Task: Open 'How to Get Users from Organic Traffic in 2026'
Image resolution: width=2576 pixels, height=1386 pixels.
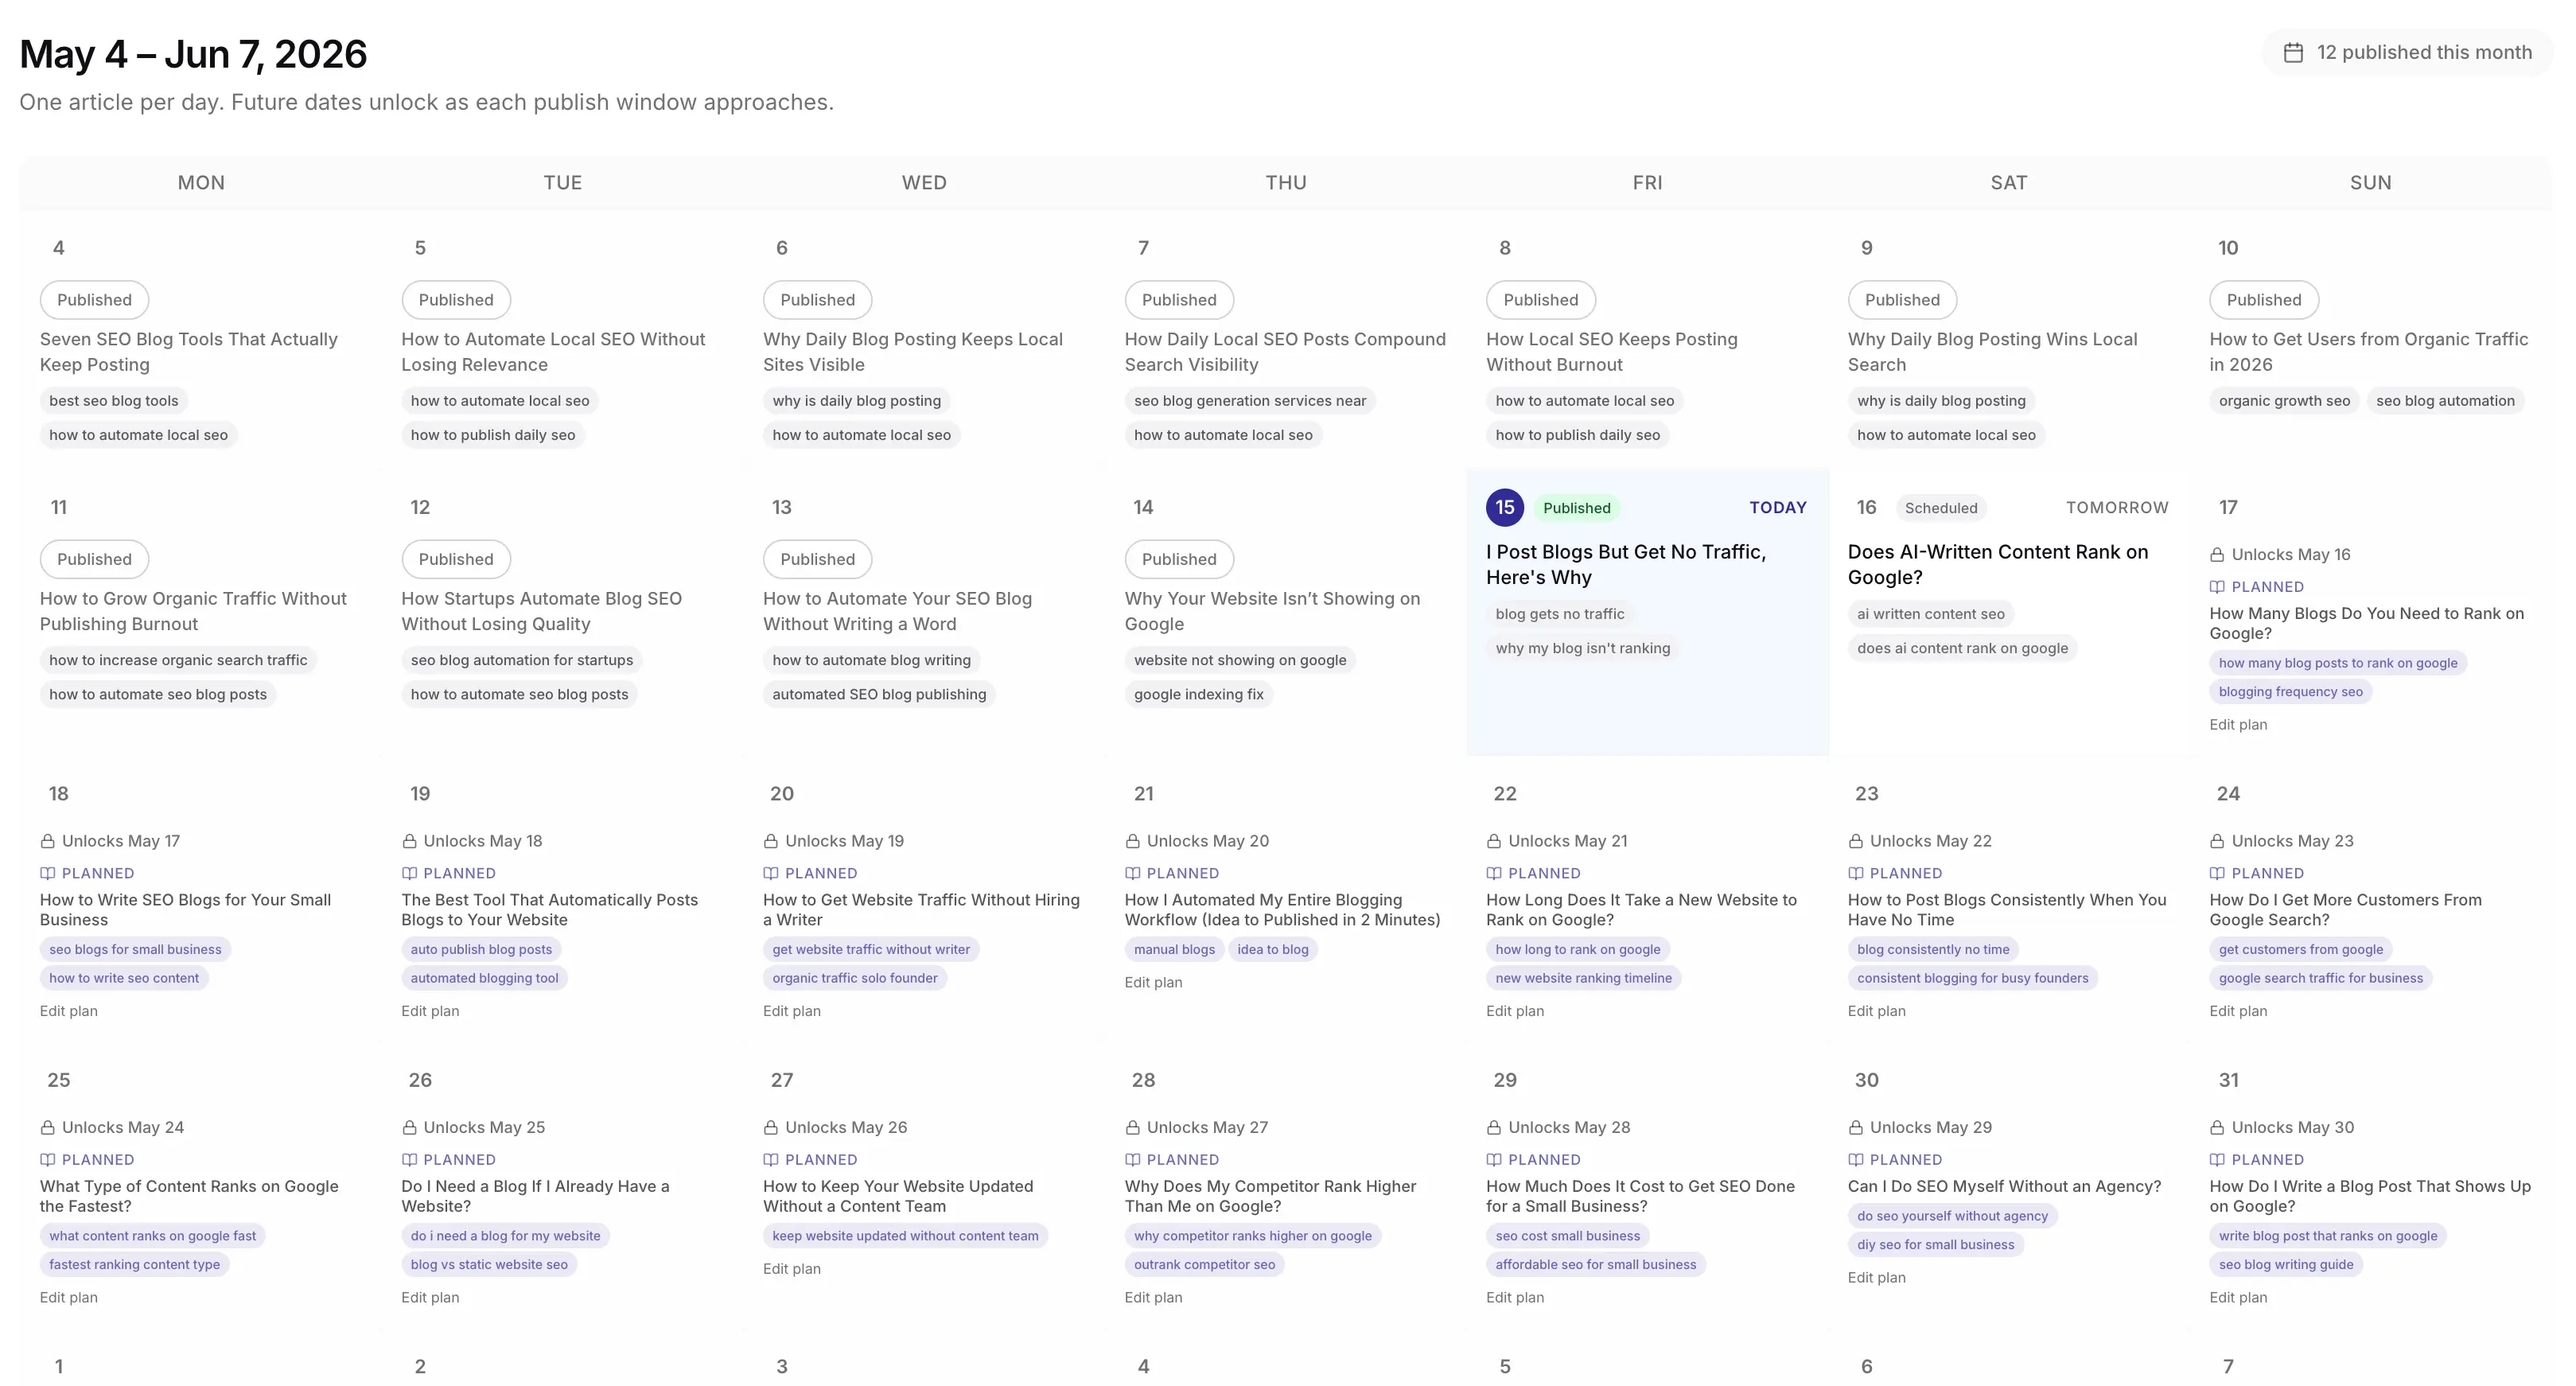Action: click(2368, 352)
